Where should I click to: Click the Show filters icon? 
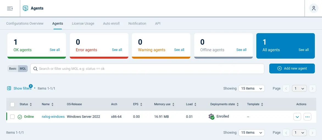(x=9, y=88)
